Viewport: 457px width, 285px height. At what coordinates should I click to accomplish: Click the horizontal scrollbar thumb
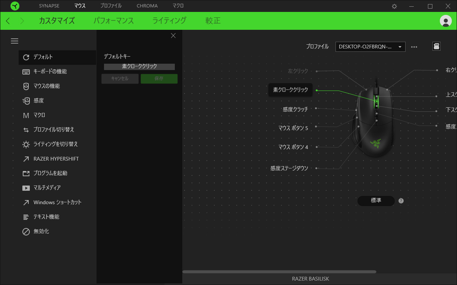pos(279,272)
